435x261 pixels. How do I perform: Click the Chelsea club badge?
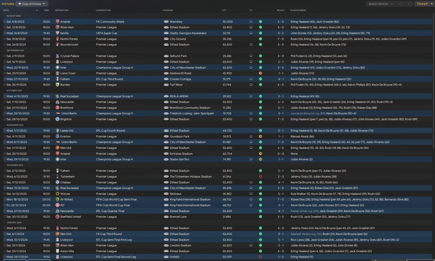[57, 182]
